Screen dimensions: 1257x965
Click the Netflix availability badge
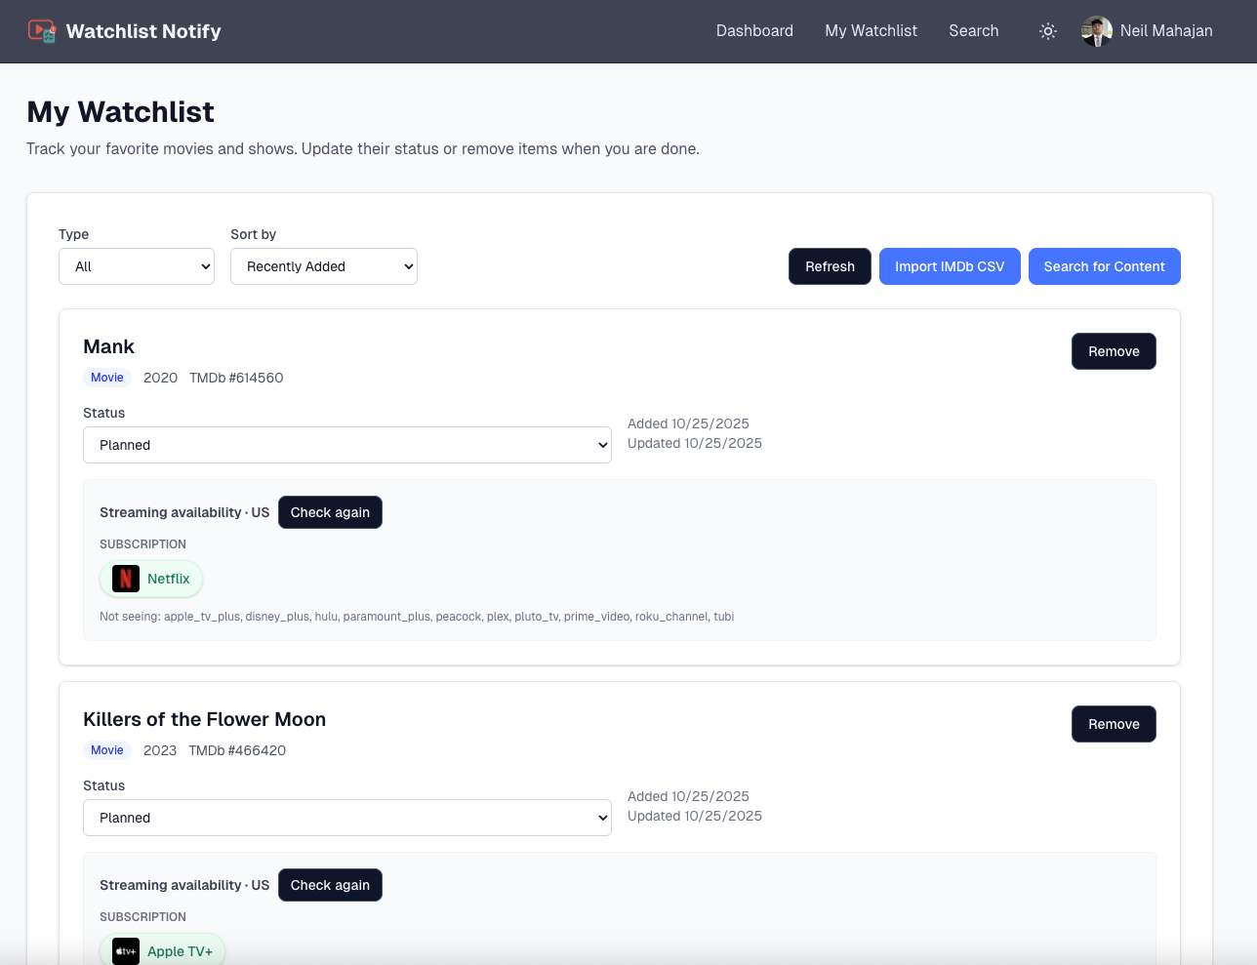pos(151,578)
